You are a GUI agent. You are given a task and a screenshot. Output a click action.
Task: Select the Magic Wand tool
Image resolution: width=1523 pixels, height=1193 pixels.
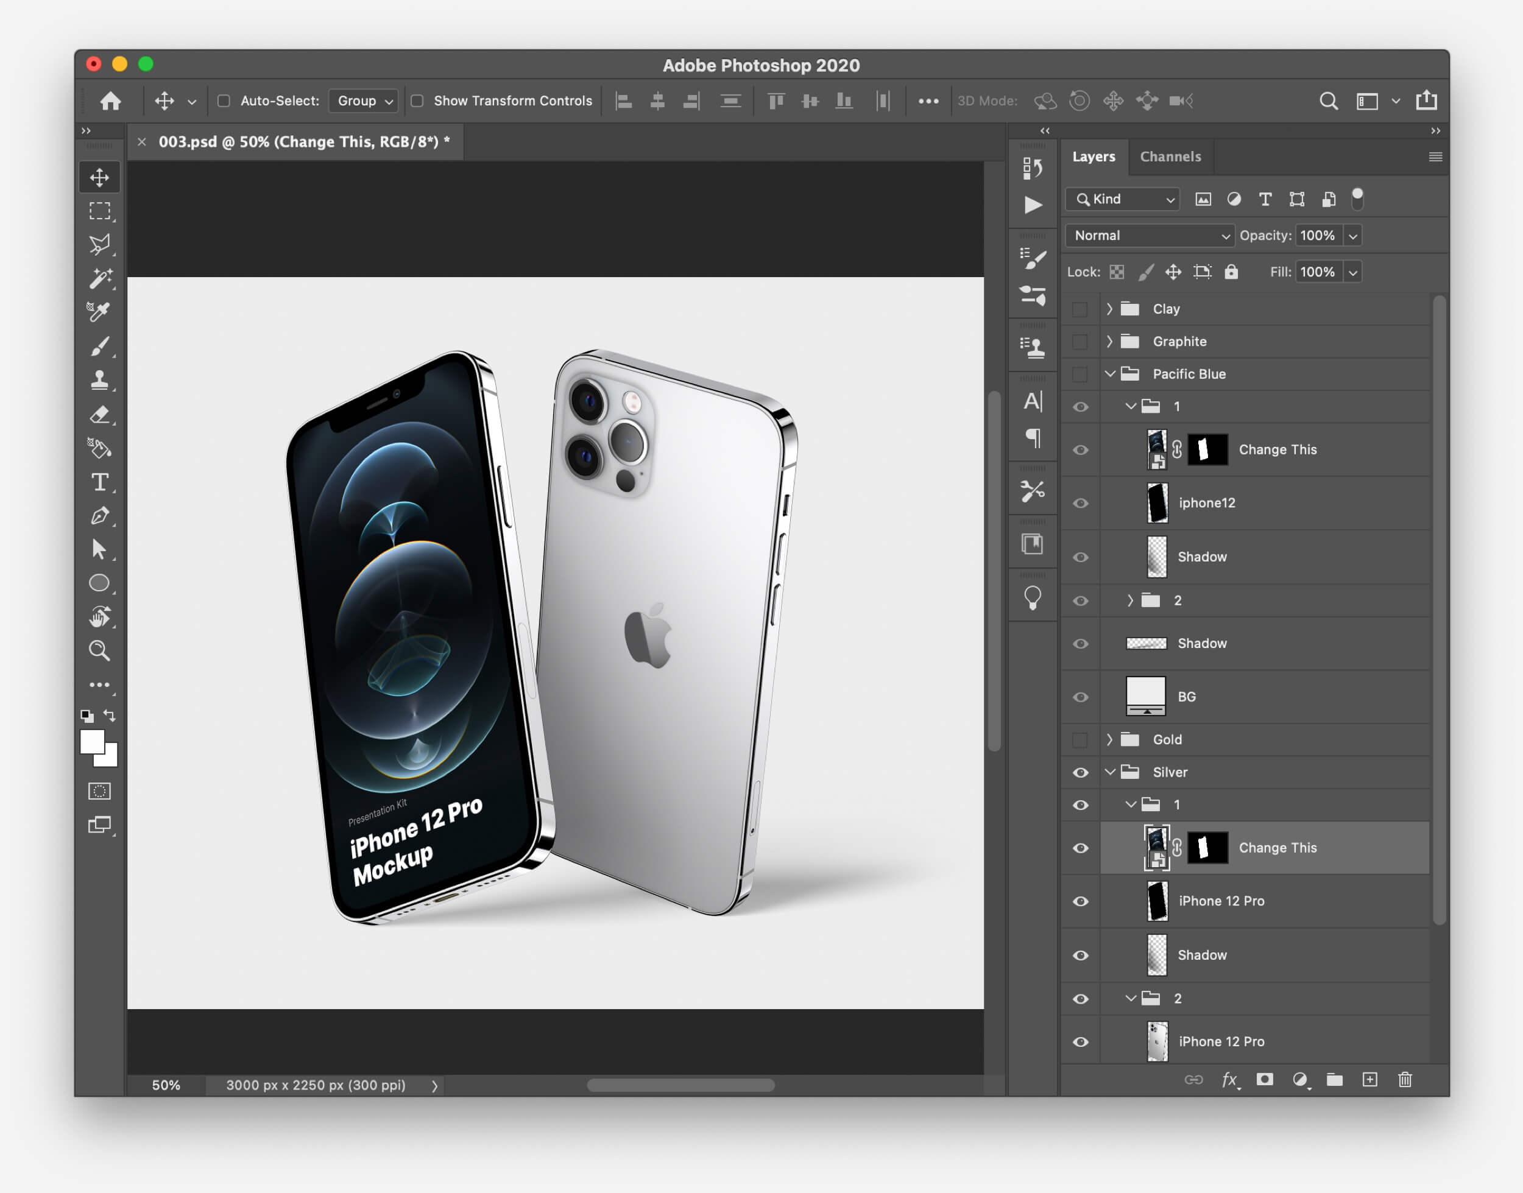click(x=99, y=278)
